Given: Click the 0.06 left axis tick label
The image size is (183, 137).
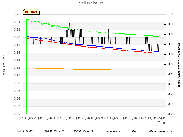Looking at the screenshot, I should coord(17,91).
